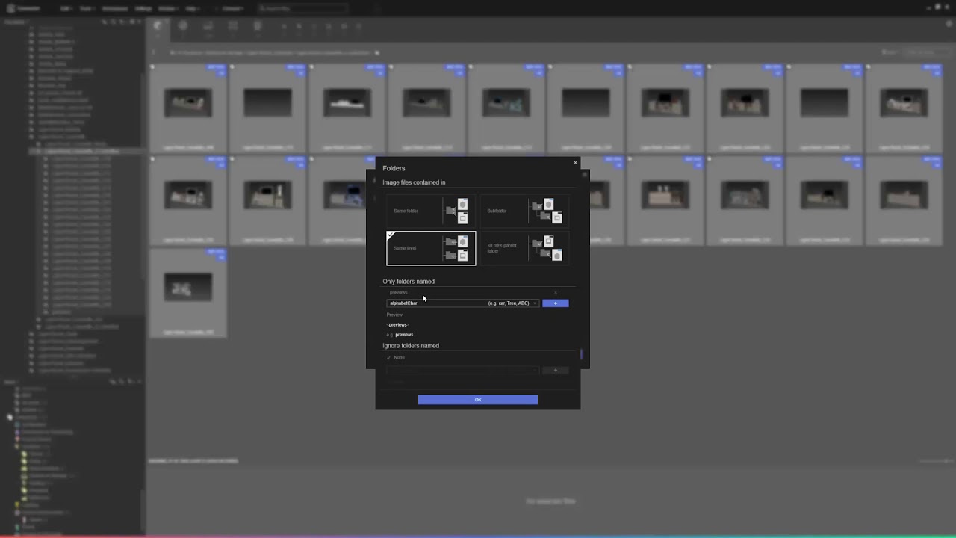Choose the '3d file's parent folder' option
The image size is (956, 538).
click(524, 248)
